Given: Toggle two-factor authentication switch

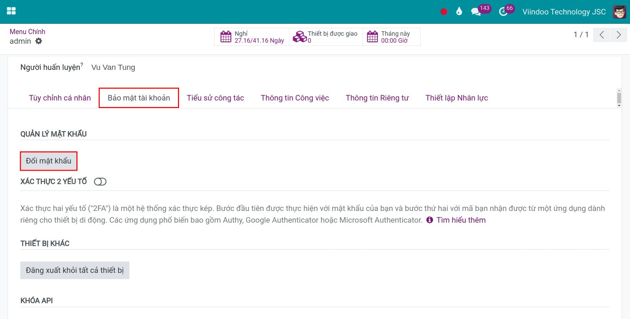Looking at the screenshot, I should pyautogui.click(x=100, y=181).
